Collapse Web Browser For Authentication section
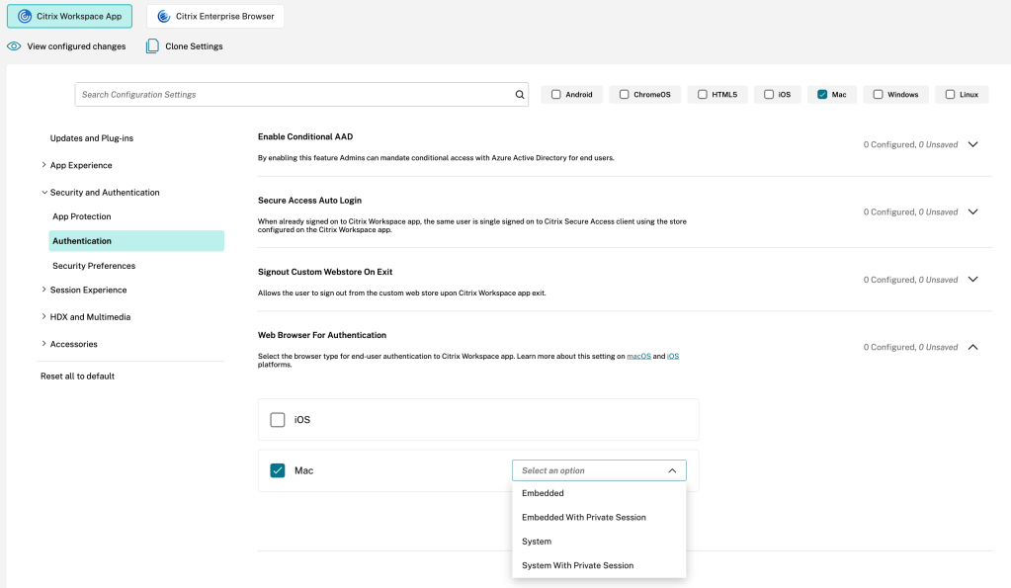Image resolution: width=1011 pixels, height=588 pixels. coord(972,347)
